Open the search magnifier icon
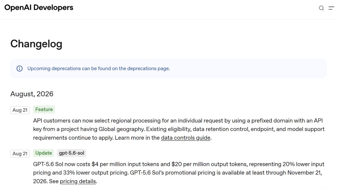 pos(321,8)
